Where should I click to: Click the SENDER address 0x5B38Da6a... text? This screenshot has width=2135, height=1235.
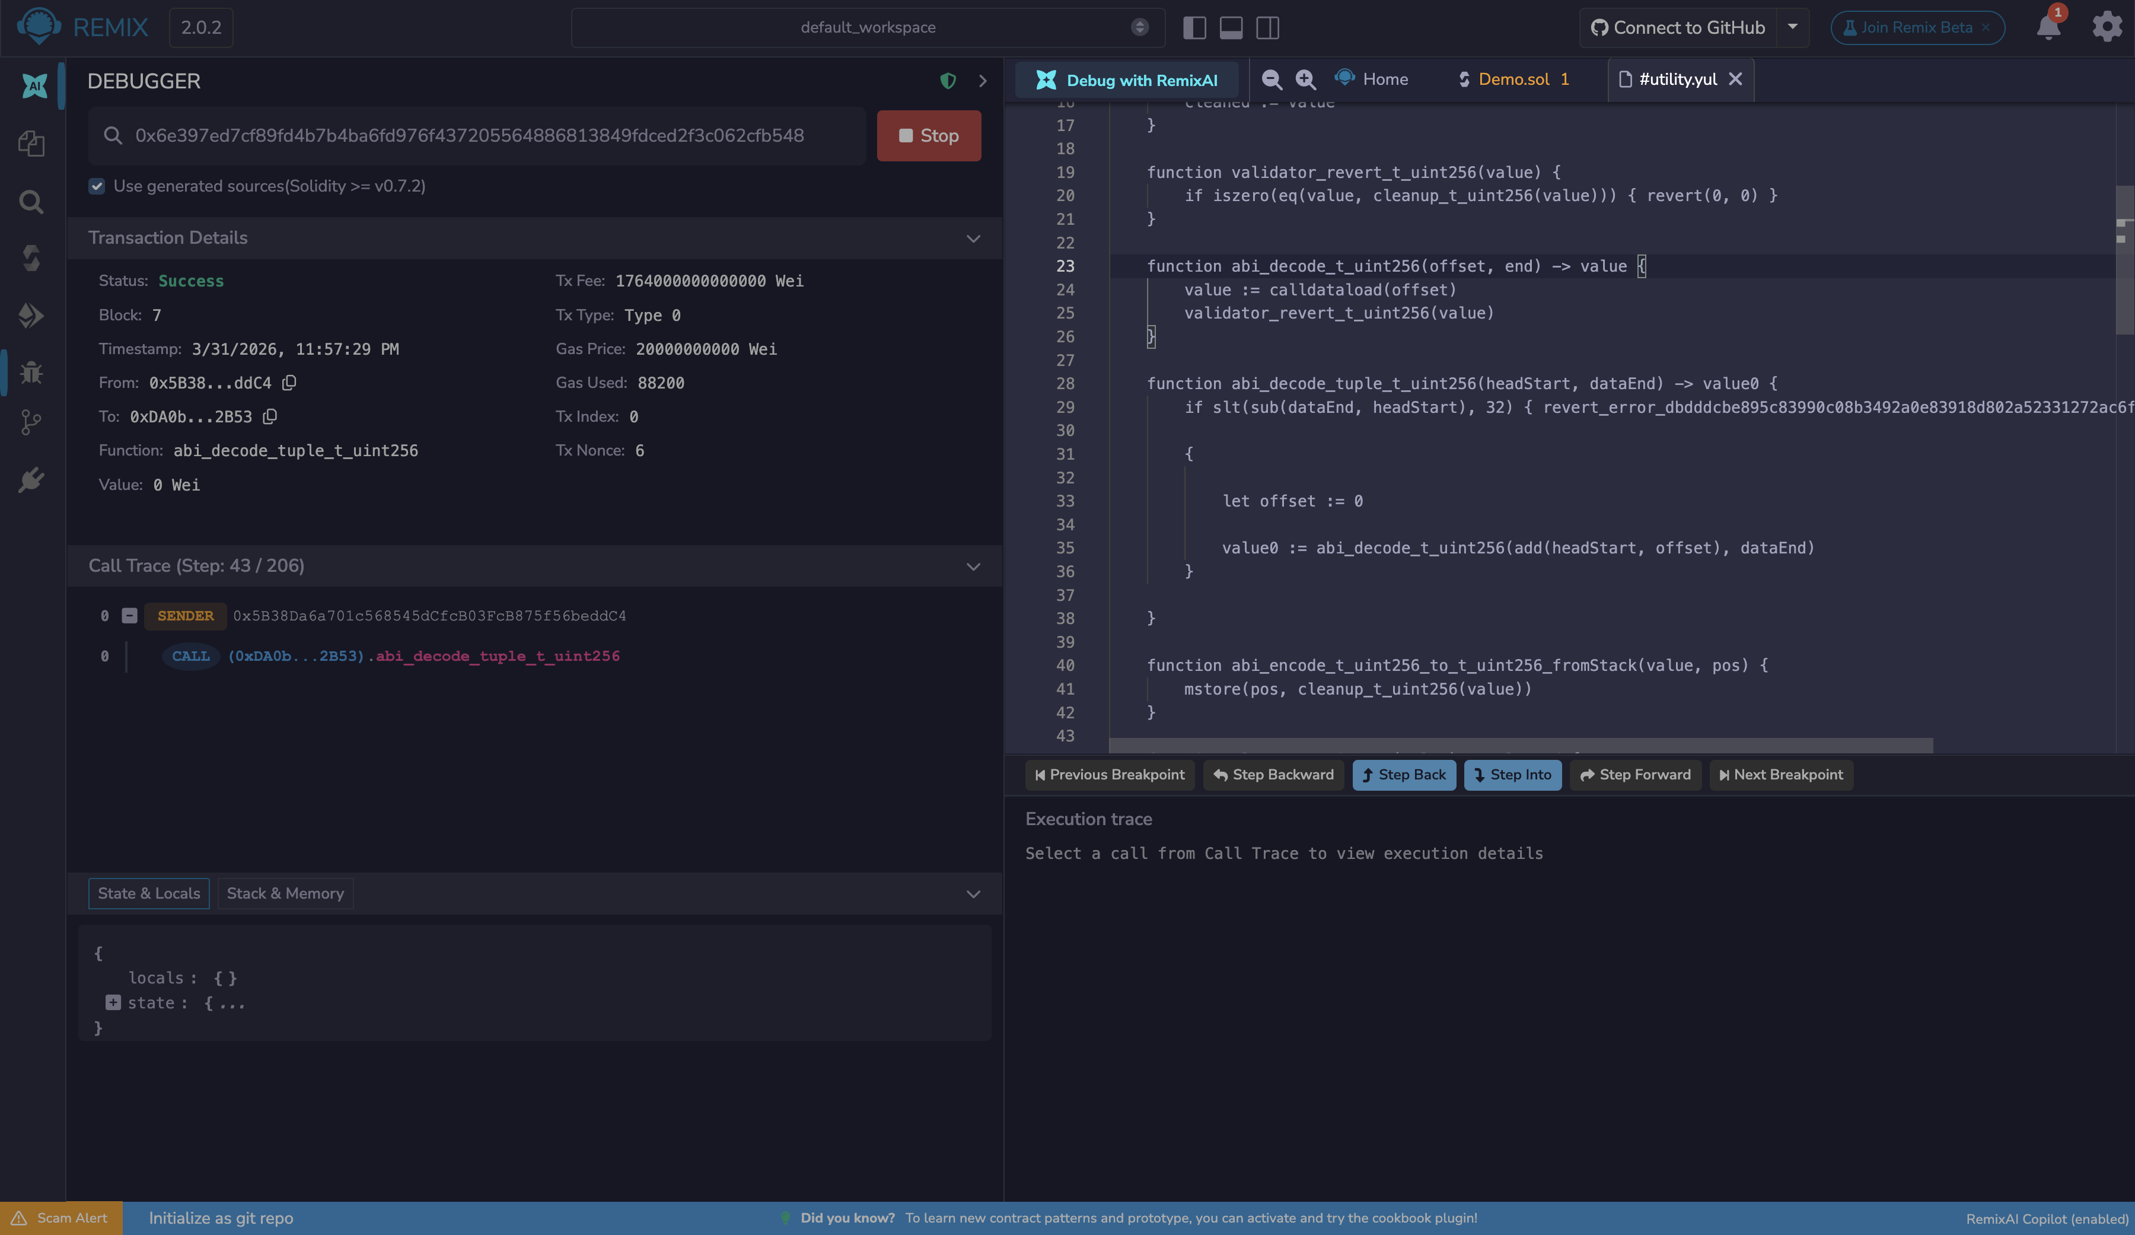429,616
